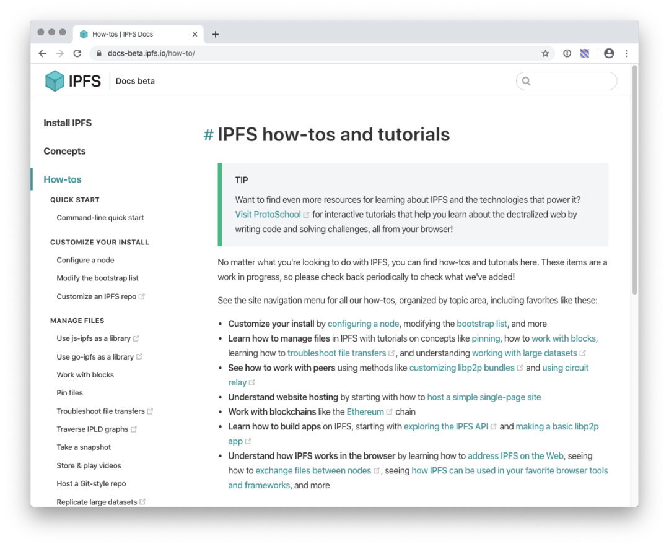The width and height of the screenshot is (669, 547).
Task: Click the magnifier icon in search box
Action: pyautogui.click(x=527, y=81)
